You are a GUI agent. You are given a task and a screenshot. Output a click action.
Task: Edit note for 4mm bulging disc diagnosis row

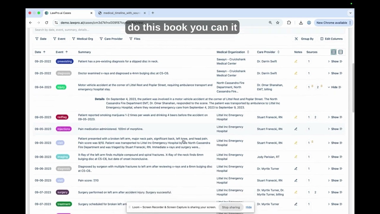tap(296, 73)
